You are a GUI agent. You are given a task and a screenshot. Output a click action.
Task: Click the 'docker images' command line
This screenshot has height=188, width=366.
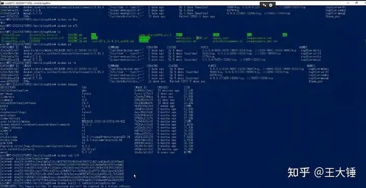point(39,84)
